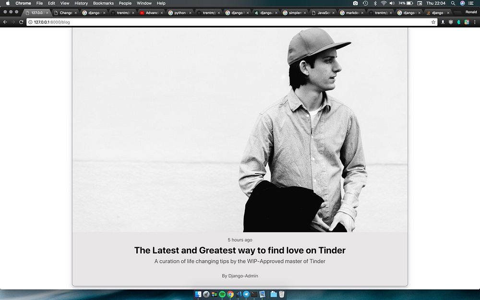This screenshot has height=300, width=480.
Task: Switch to the simplem tab
Action: point(294,13)
